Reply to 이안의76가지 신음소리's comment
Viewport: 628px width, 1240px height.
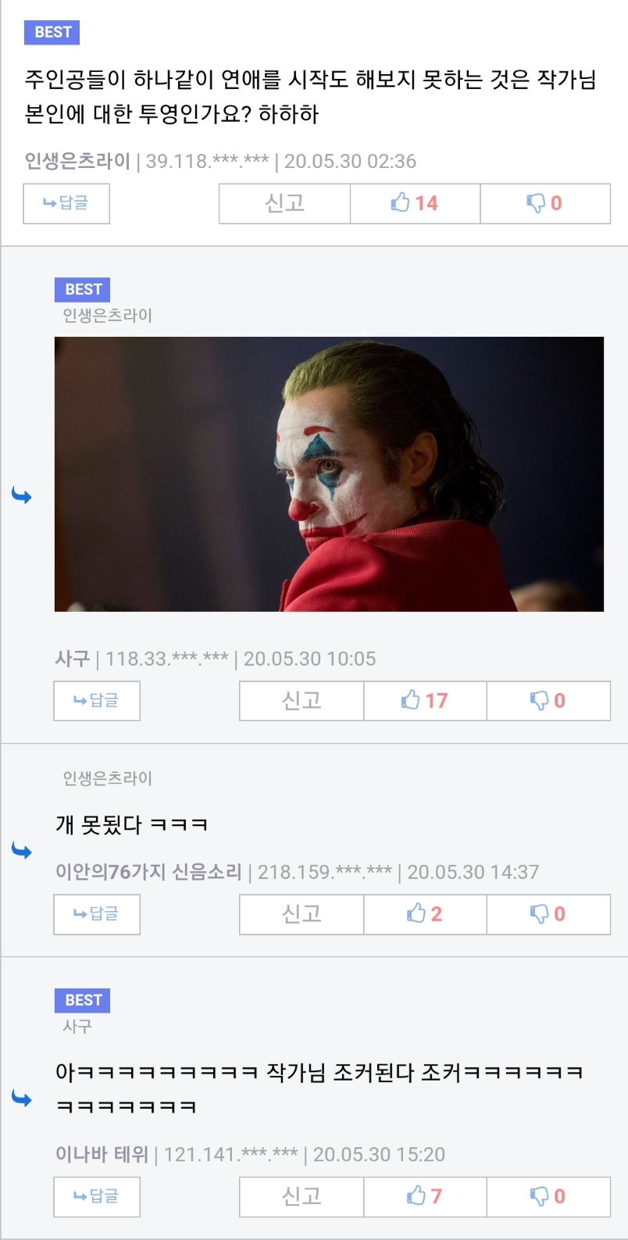click(97, 914)
